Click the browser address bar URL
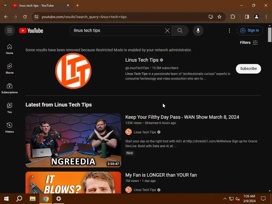 [84, 17]
